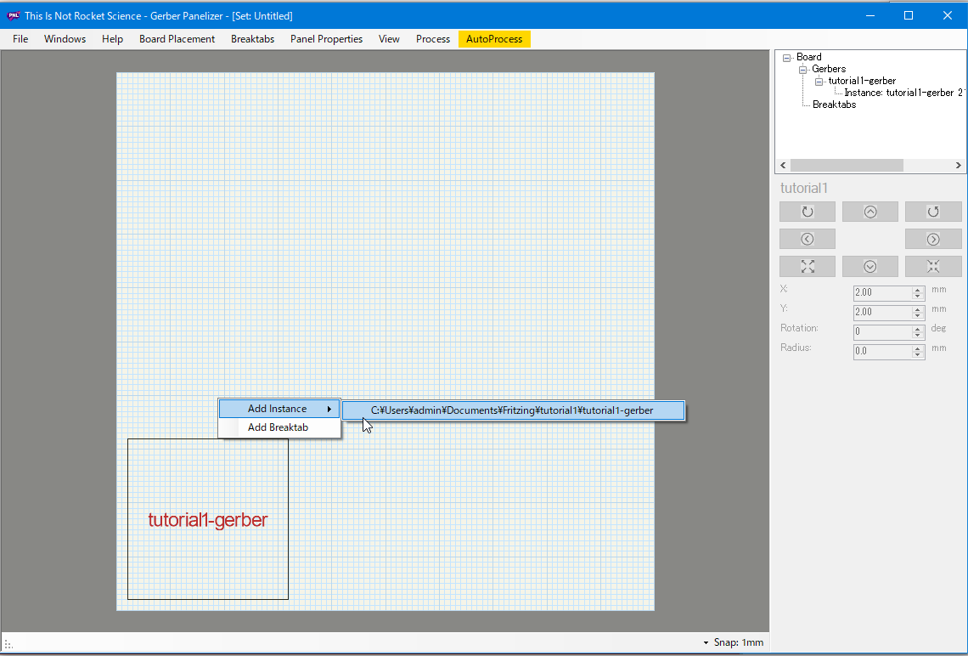This screenshot has width=968, height=656.
Task: Select the tutorial1-gerber board on the panel
Action: point(207,519)
